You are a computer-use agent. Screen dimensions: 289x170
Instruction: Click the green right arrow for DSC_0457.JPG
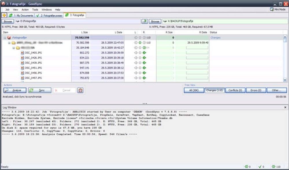[x=144, y=78]
